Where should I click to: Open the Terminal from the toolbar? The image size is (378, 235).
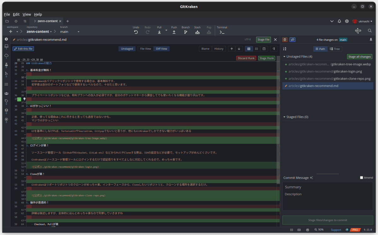[x=222, y=32]
